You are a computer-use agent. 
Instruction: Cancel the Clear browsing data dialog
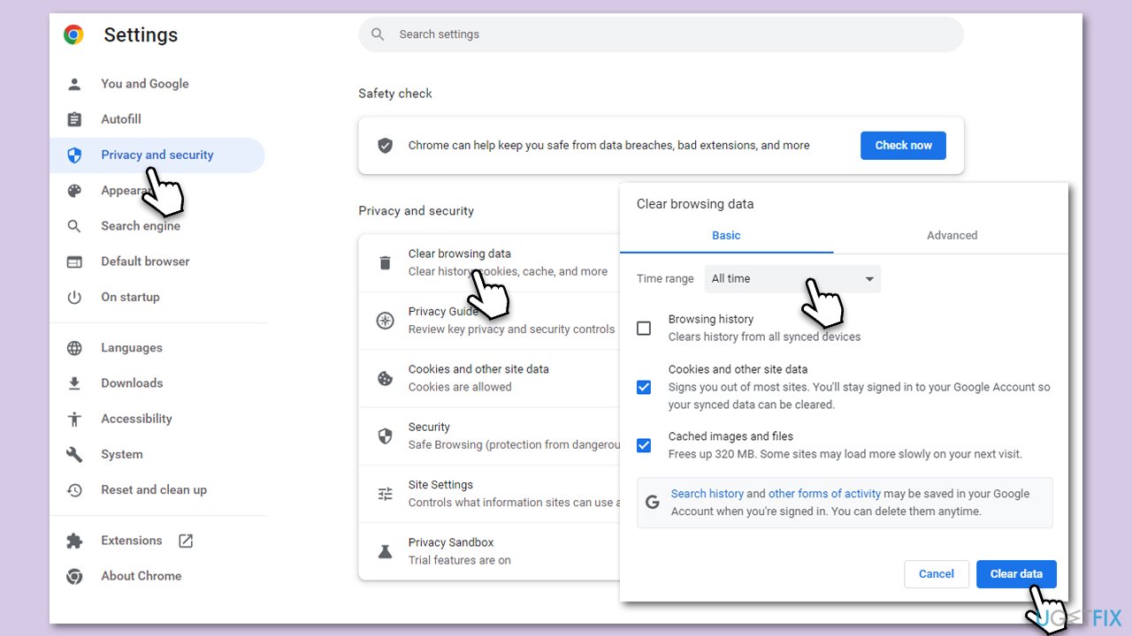tap(936, 574)
